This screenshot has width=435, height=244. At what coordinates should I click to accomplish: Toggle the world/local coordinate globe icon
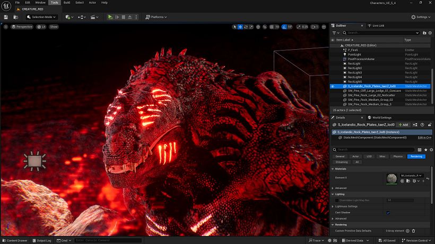[258, 27]
